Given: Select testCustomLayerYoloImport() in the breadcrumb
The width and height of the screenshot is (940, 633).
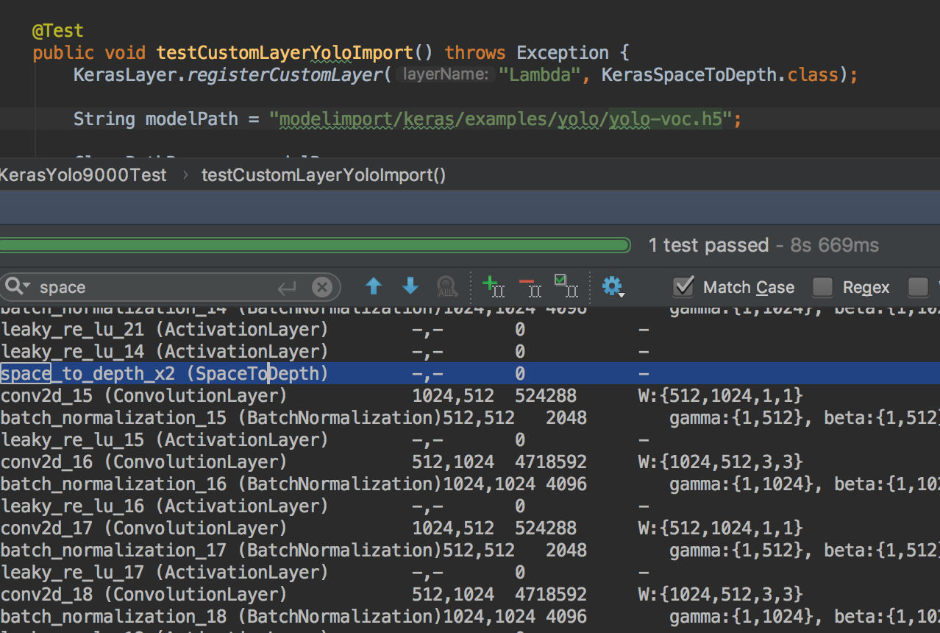Looking at the screenshot, I should 324,174.
